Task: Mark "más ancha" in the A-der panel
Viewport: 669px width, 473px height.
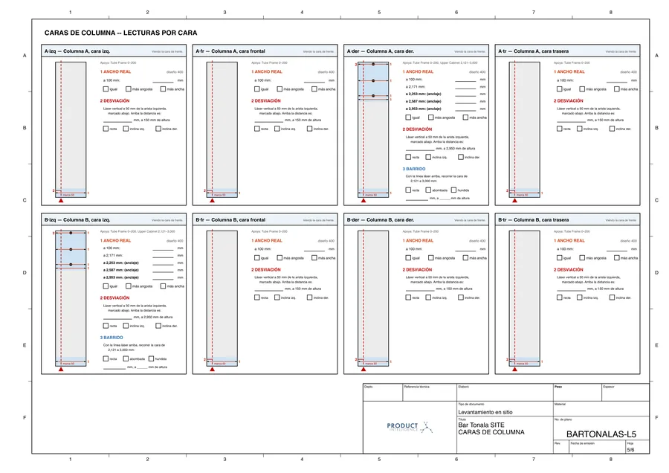Action: (x=465, y=118)
